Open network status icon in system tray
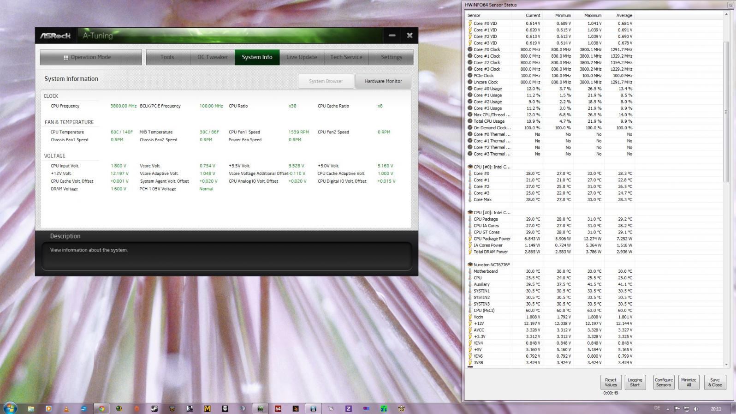 [686, 408]
